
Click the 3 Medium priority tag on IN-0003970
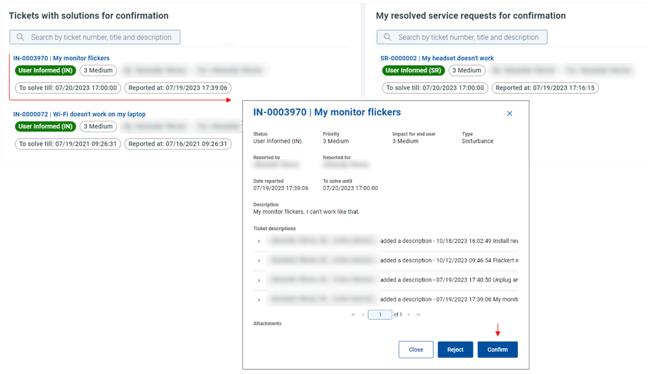(x=98, y=70)
